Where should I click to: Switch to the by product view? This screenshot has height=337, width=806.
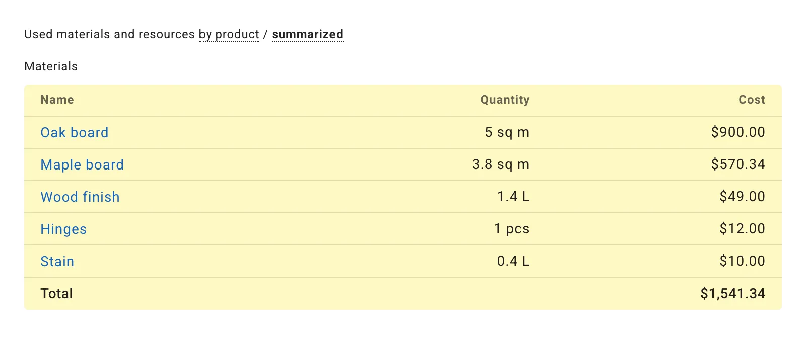(x=229, y=34)
